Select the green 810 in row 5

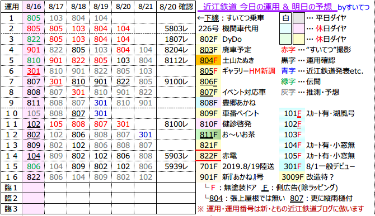tap(34, 60)
